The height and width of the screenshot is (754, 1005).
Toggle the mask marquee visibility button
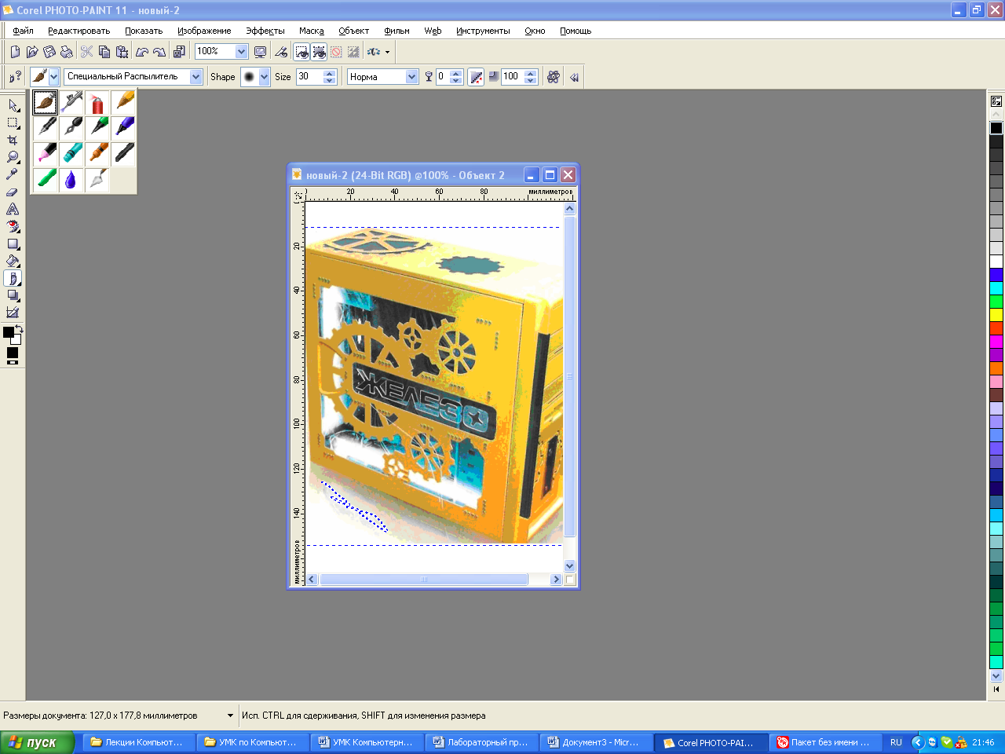tap(302, 52)
